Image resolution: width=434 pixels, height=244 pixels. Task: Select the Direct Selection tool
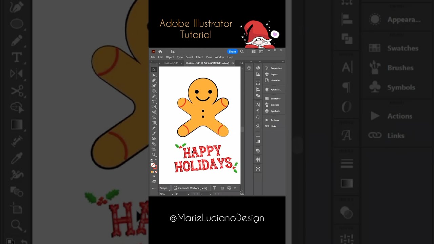154,75
